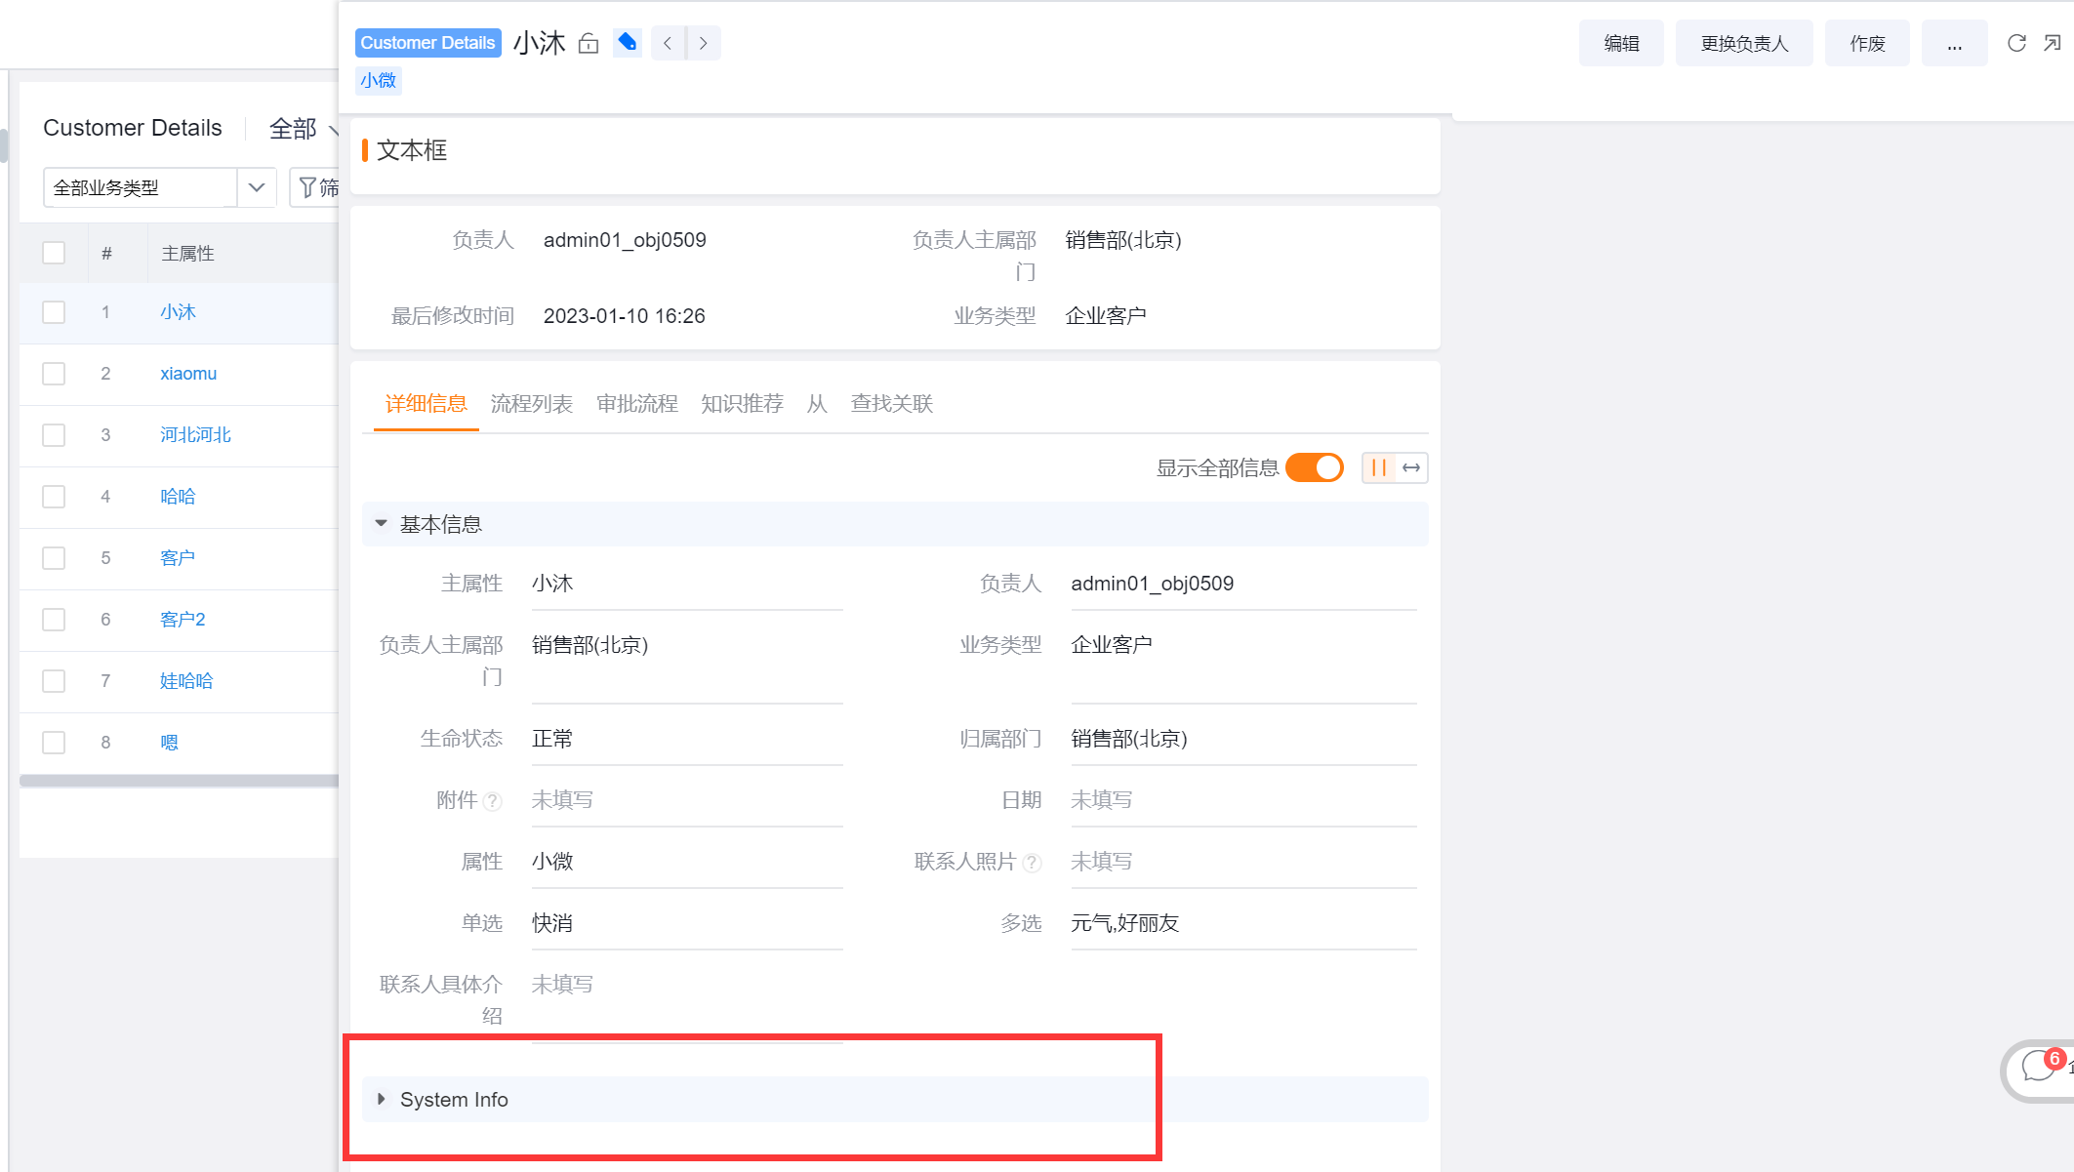Click the 小微 tag under title

[x=378, y=80]
